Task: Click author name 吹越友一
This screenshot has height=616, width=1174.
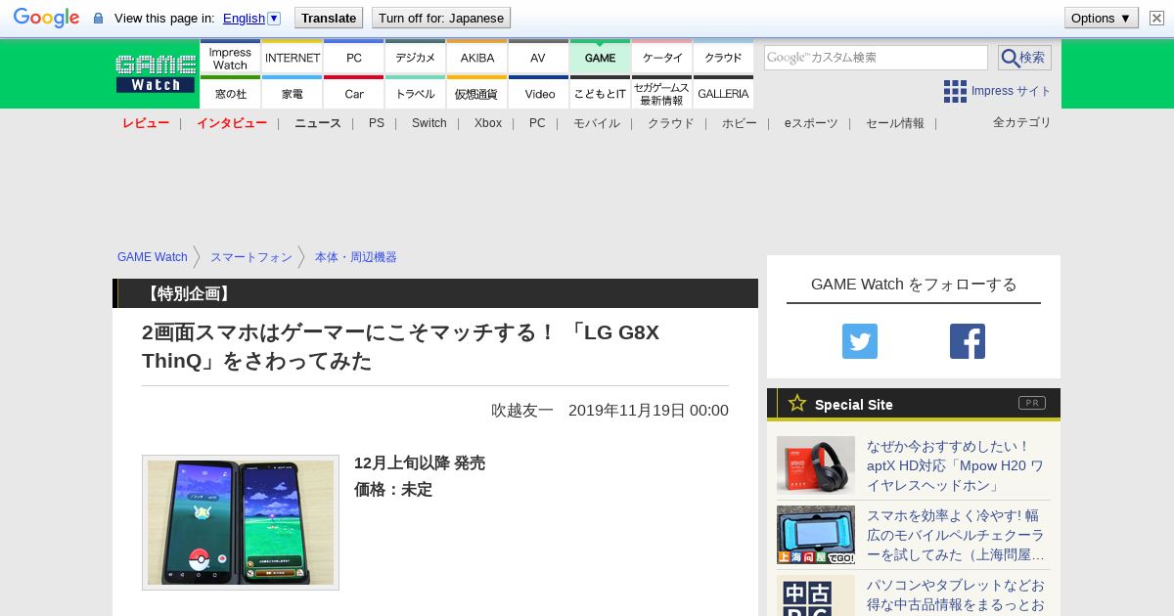Action: coord(522,411)
